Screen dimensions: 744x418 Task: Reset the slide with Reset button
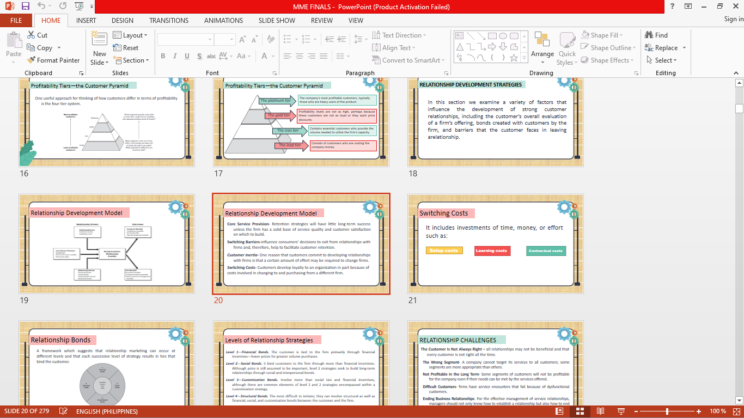126,47
